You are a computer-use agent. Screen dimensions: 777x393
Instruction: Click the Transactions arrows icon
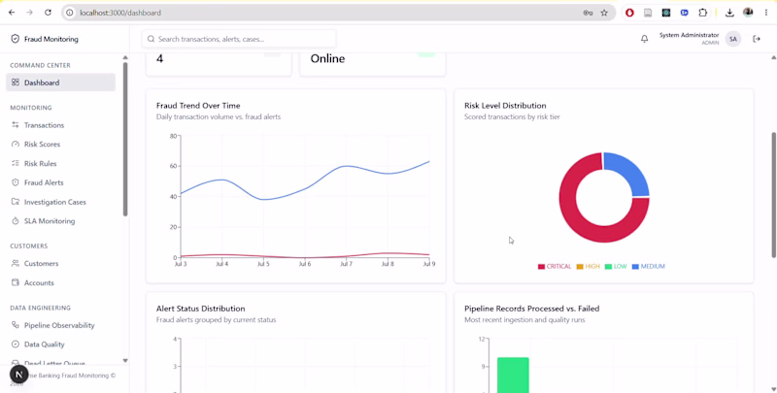point(16,125)
